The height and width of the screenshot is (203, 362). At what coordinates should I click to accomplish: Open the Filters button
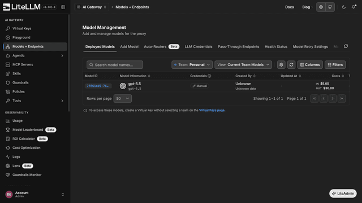tap(335, 65)
